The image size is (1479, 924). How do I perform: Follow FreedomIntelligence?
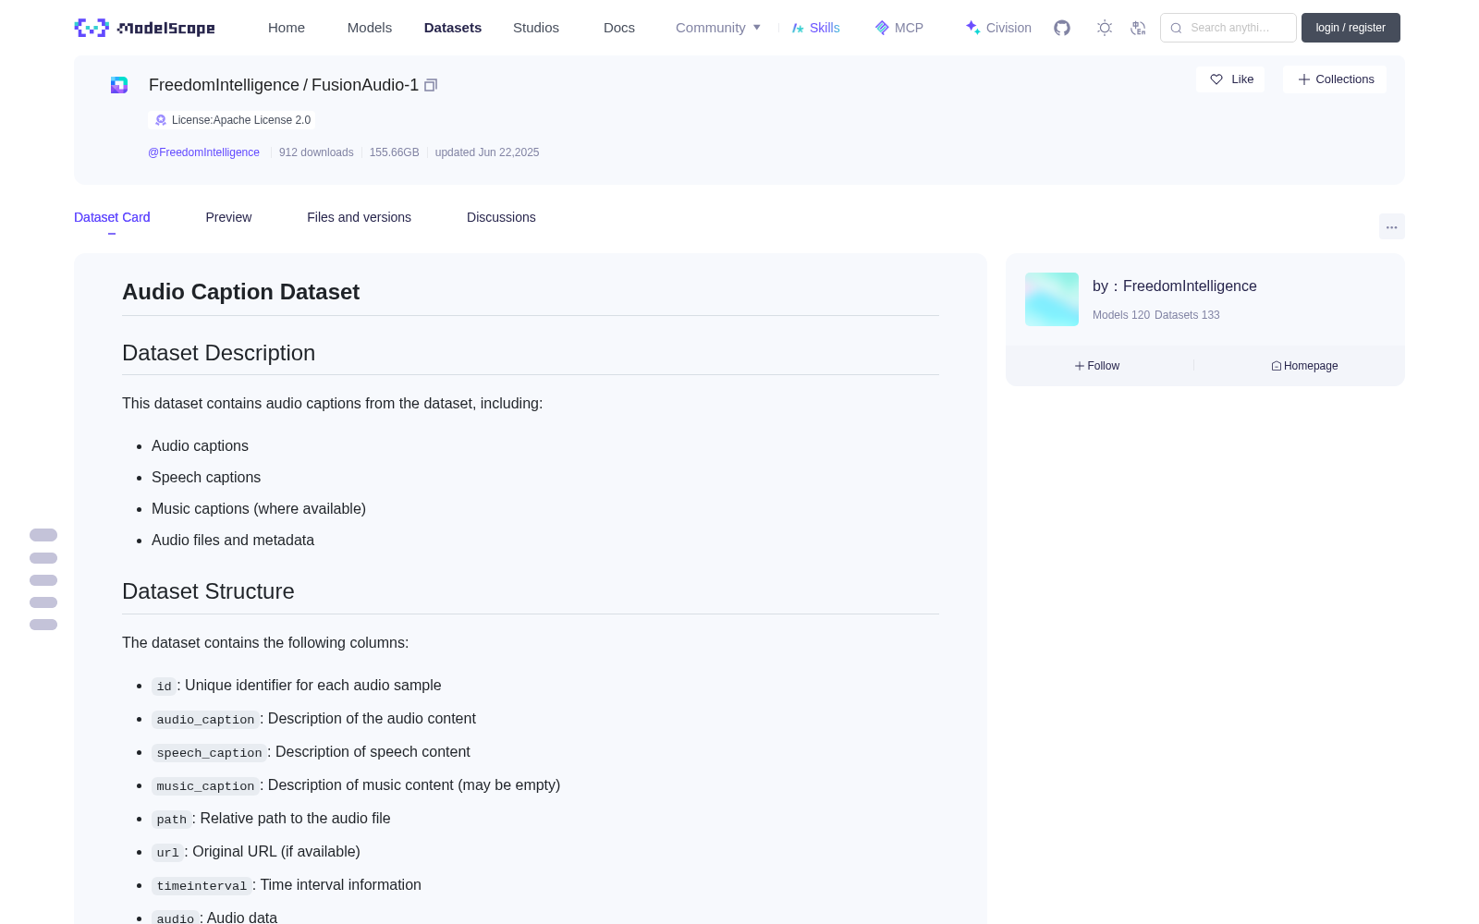pos(1097,366)
